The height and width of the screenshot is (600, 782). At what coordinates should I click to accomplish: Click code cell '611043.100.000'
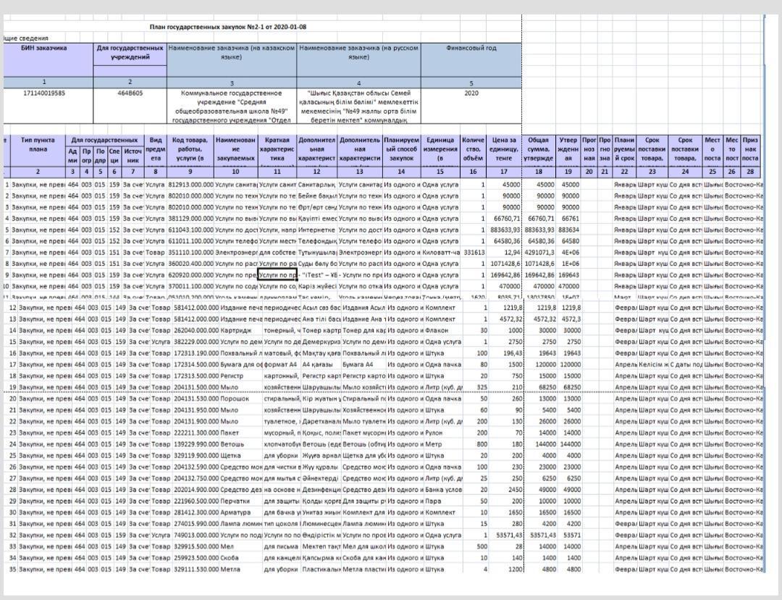tap(190, 230)
